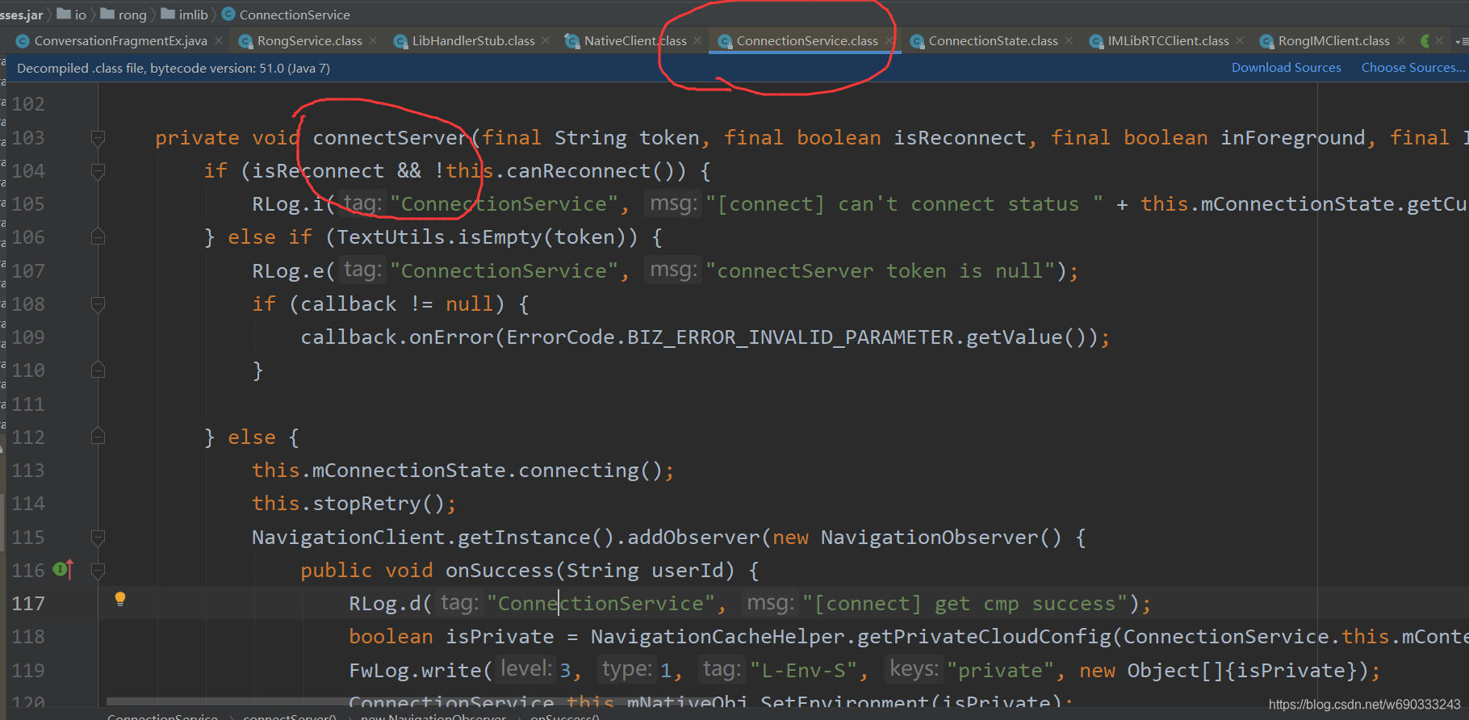Click the imlib folder breadcrumb
Screen dimensions: 1469x720
185,15
